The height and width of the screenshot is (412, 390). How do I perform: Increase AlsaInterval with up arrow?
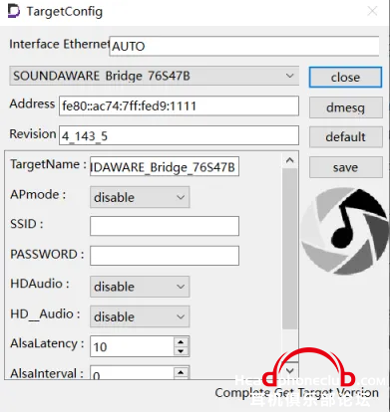[181, 372]
